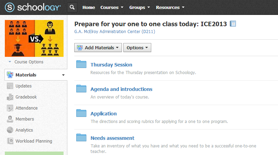The width and height of the screenshot is (278, 155).
Task: Click the Attendance sidebar icon
Action: (10, 108)
